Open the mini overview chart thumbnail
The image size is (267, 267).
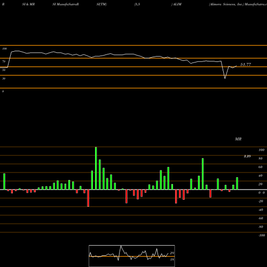tap(132, 256)
